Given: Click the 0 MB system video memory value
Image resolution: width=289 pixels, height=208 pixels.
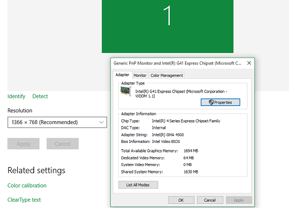Looking at the screenshot, I should (188, 164).
